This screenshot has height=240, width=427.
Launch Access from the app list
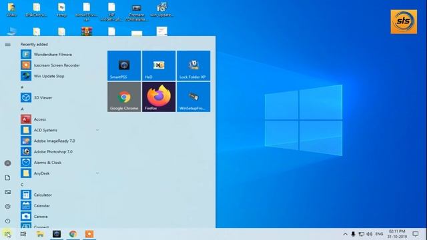pos(60,119)
